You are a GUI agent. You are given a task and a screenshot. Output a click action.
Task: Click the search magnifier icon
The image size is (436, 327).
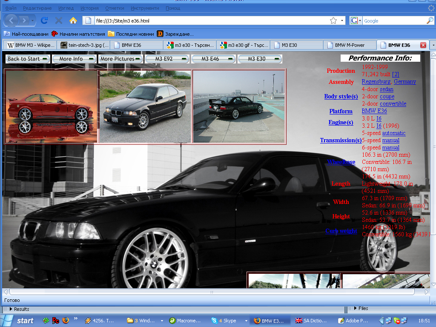(430, 20)
